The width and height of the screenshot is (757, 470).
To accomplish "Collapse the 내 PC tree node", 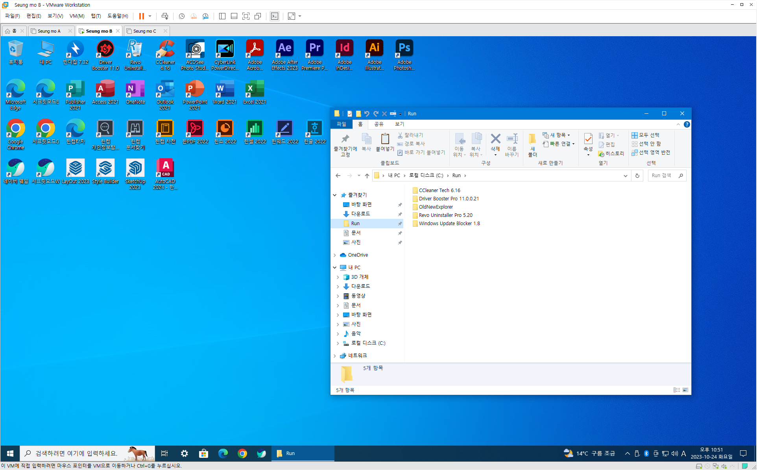I will 335,267.
